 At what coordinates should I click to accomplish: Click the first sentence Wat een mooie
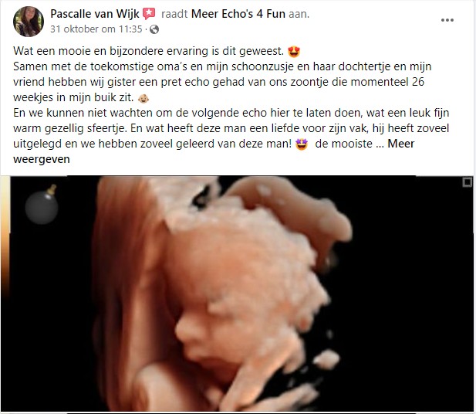148,51
